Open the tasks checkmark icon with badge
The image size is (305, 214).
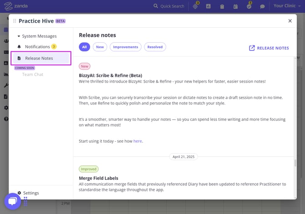249,6
